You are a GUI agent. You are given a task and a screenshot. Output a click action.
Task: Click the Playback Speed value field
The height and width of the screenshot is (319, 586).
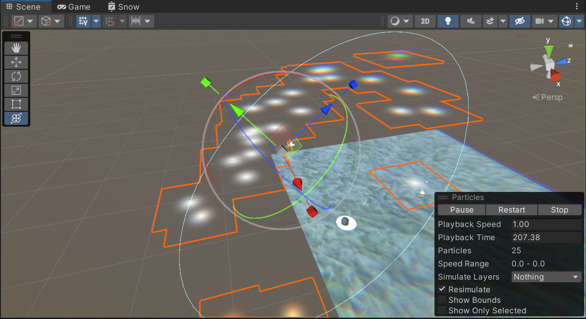click(x=547, y=224)
